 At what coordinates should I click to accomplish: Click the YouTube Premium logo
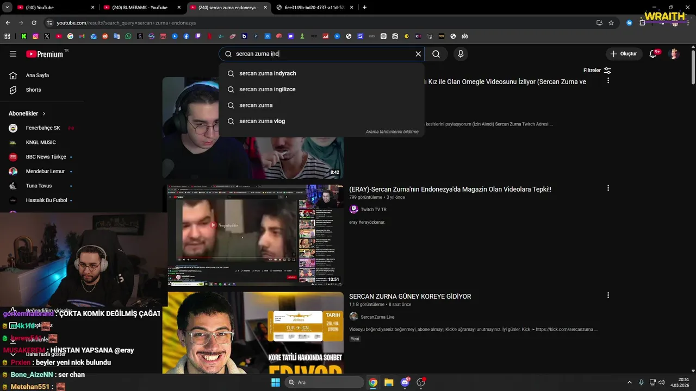pos(45,54)
